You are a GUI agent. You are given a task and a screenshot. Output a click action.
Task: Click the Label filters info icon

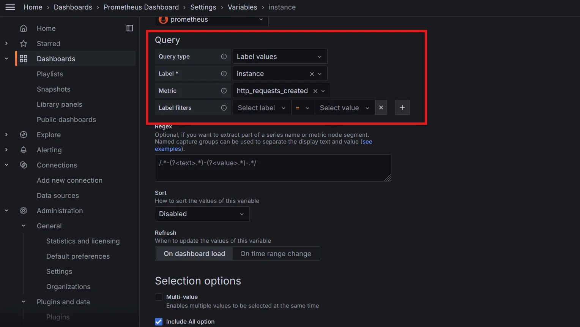coord(224,108)
